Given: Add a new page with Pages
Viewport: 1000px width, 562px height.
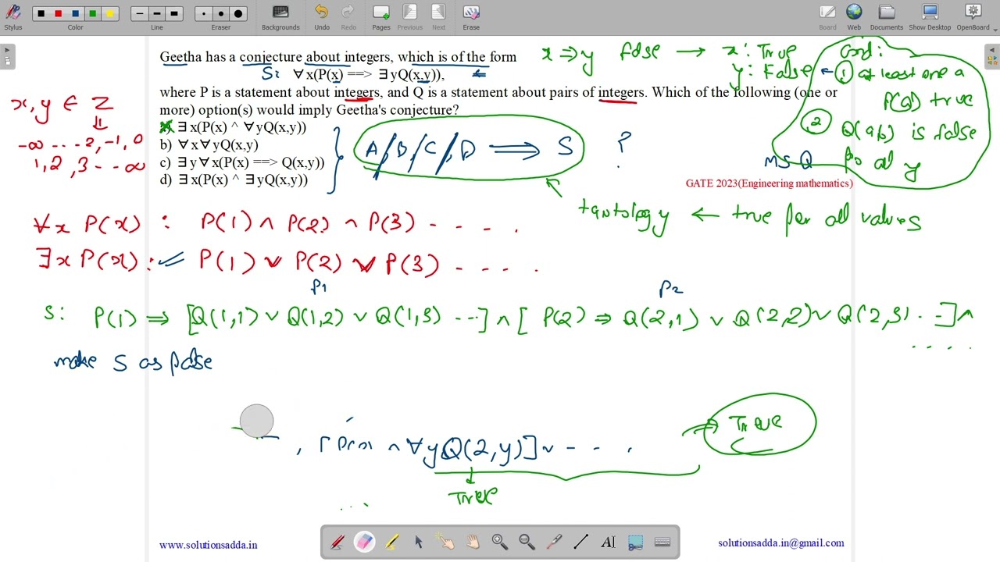Looking at the screenshot, I should (x=381, y=17).
